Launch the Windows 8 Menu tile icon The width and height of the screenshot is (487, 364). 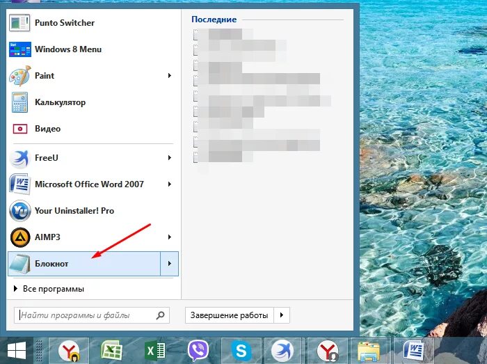20,49
